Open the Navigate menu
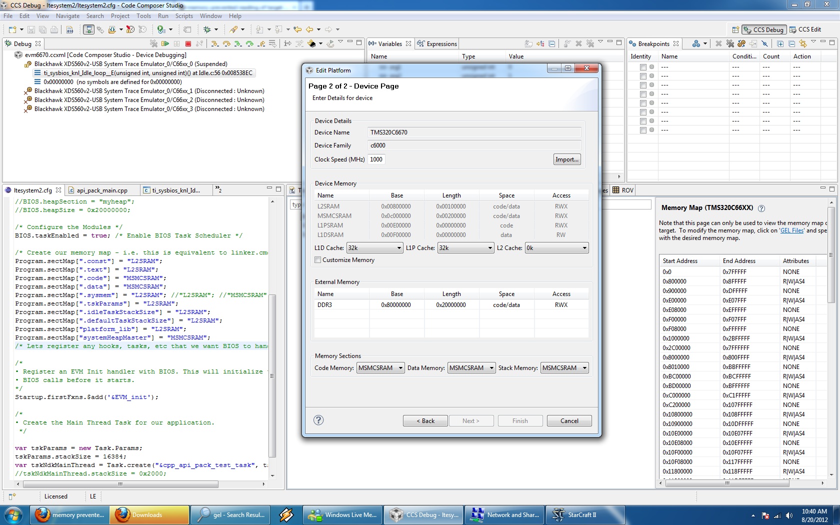Image resolution: width=840 pixels, height=525 pixels. (x=67, y=16)
